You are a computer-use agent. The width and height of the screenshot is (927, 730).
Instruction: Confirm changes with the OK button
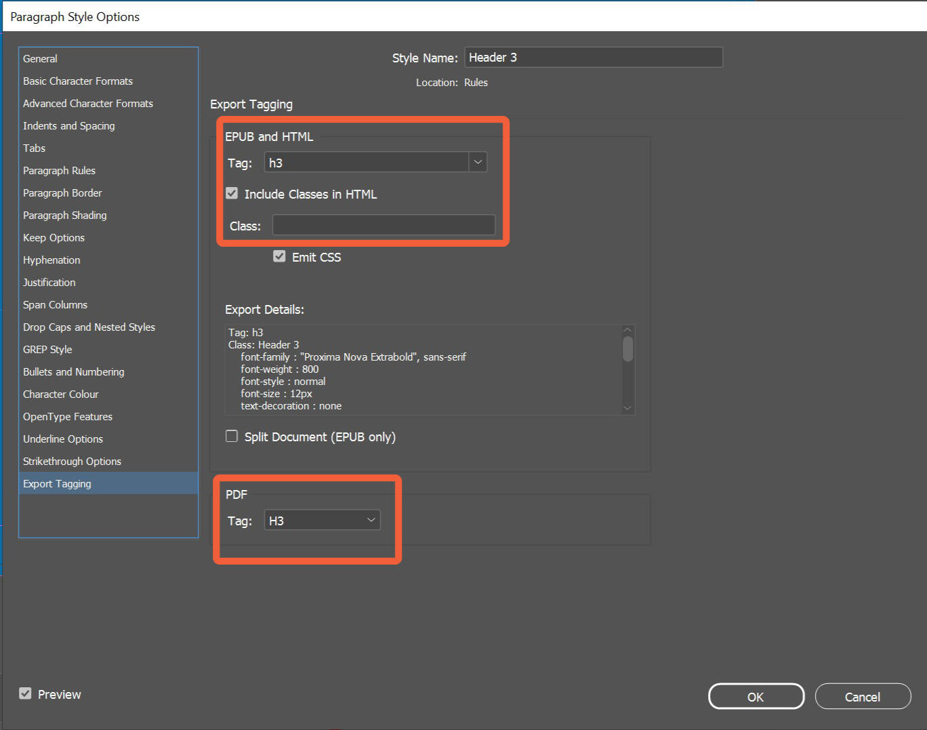(756, 696)
